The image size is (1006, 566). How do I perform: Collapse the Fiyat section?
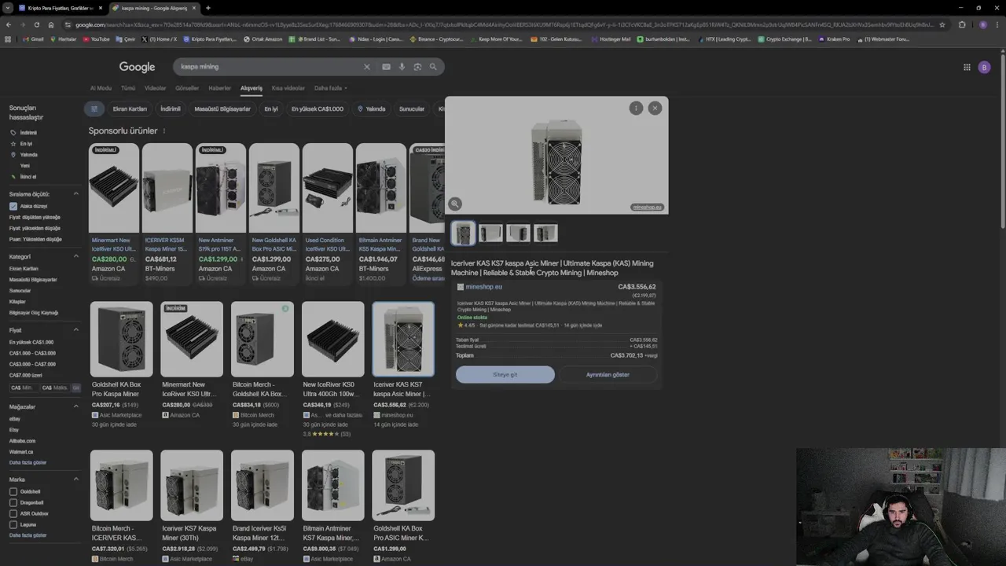coord(76,330)
